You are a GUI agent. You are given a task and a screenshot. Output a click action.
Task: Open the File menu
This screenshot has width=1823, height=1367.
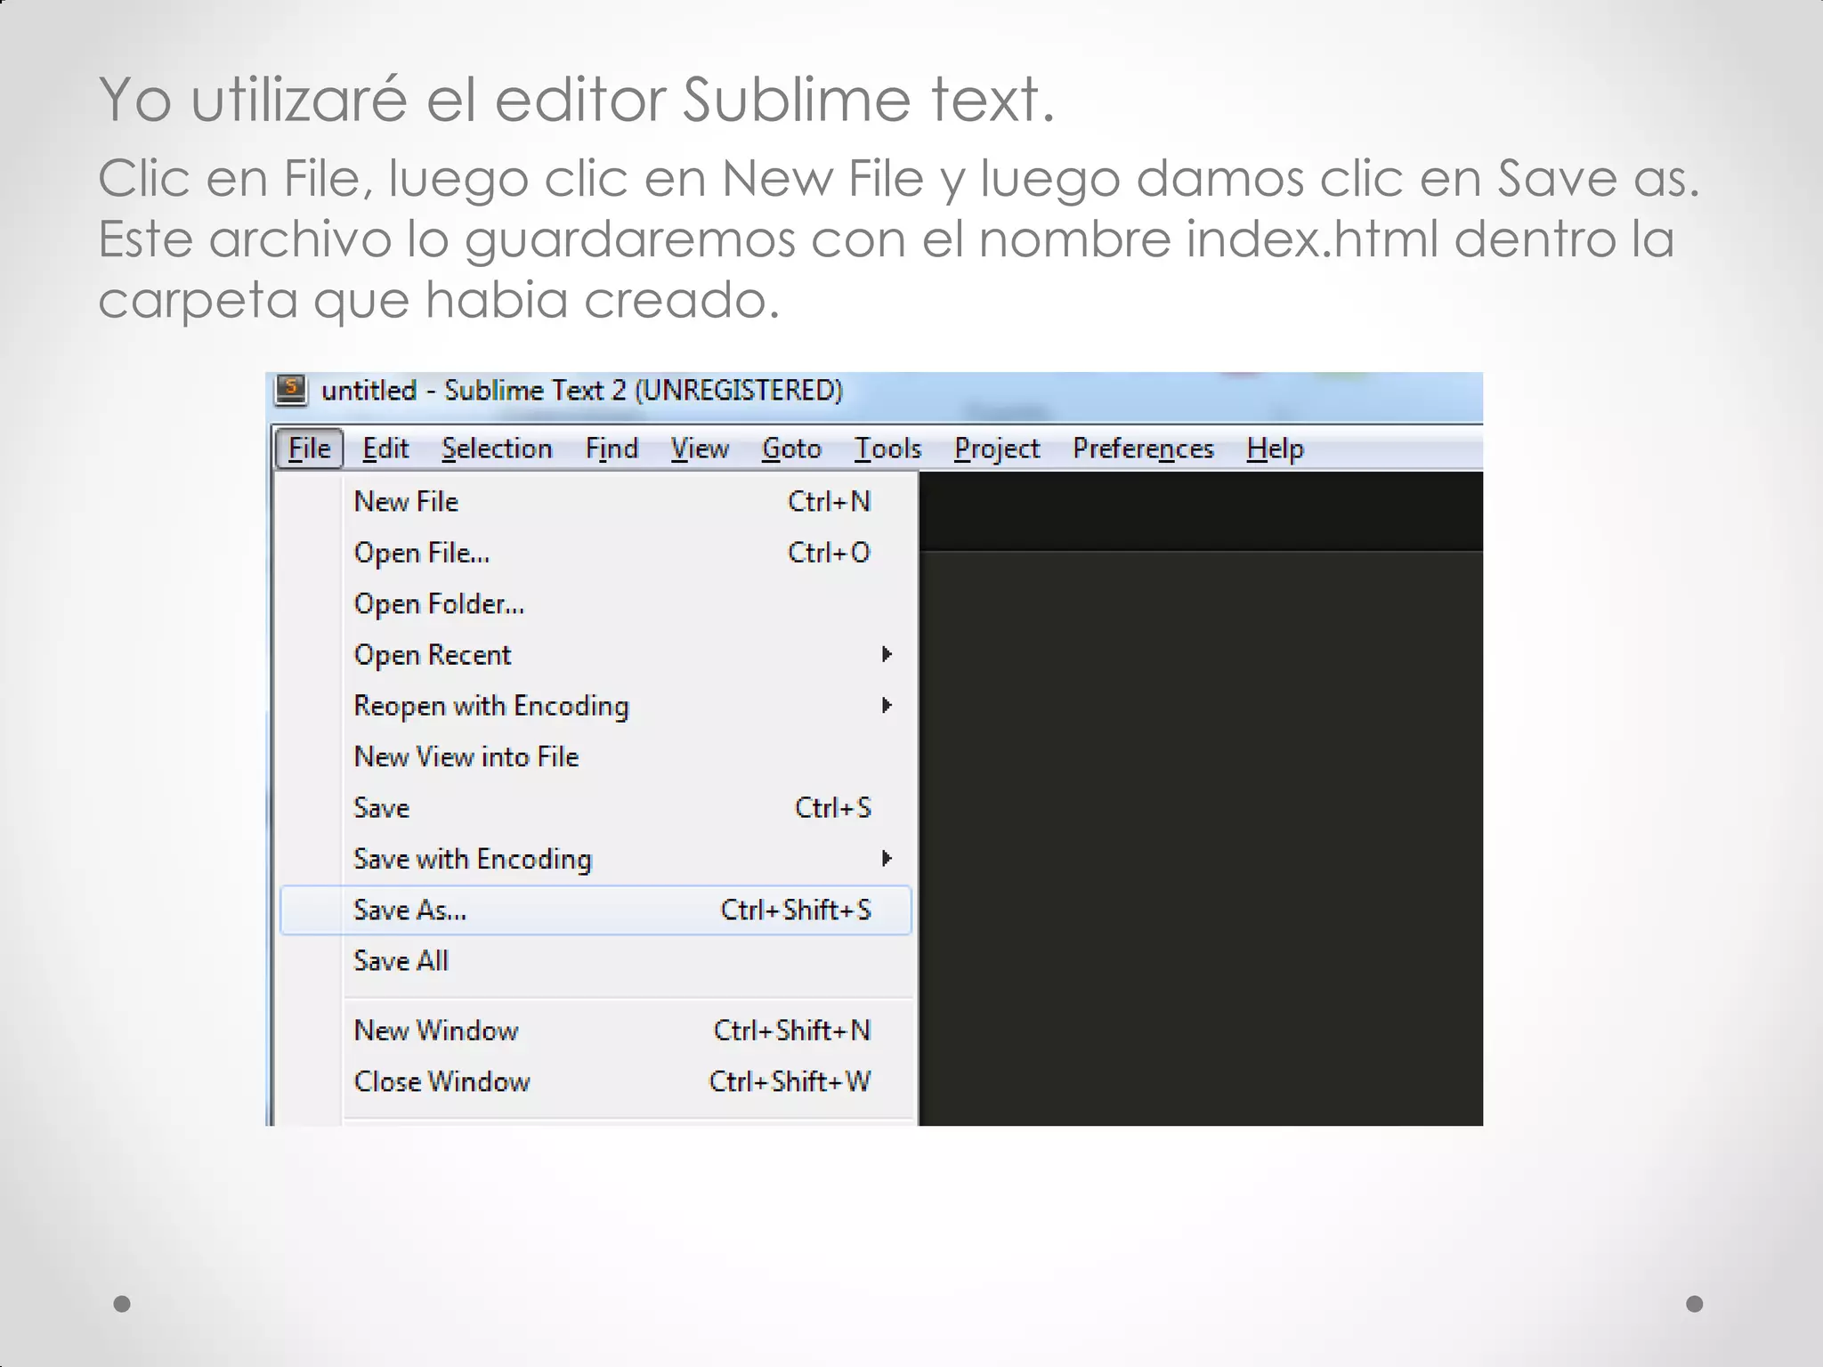[x=309, y=449]
